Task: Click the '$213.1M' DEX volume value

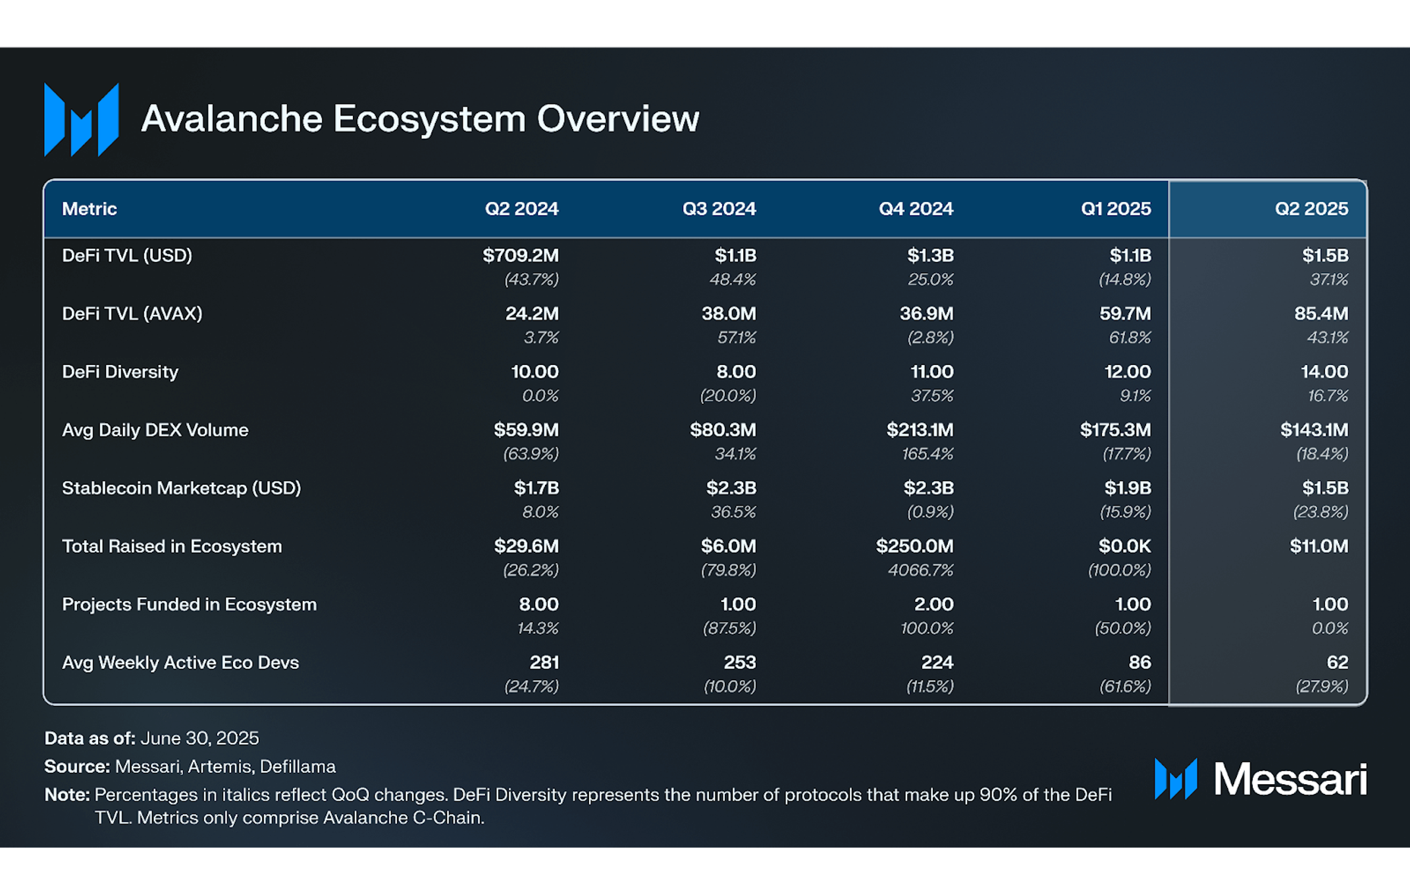Action: pos(920,430)
